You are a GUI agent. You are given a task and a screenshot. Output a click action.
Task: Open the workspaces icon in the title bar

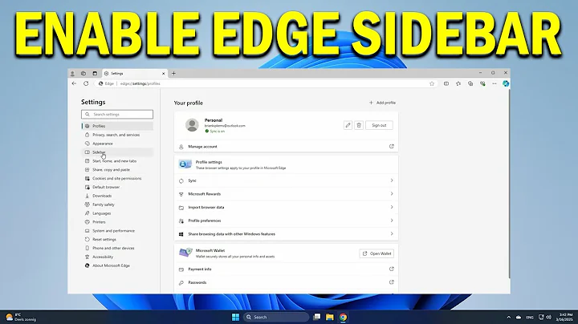tap(83, 73)
